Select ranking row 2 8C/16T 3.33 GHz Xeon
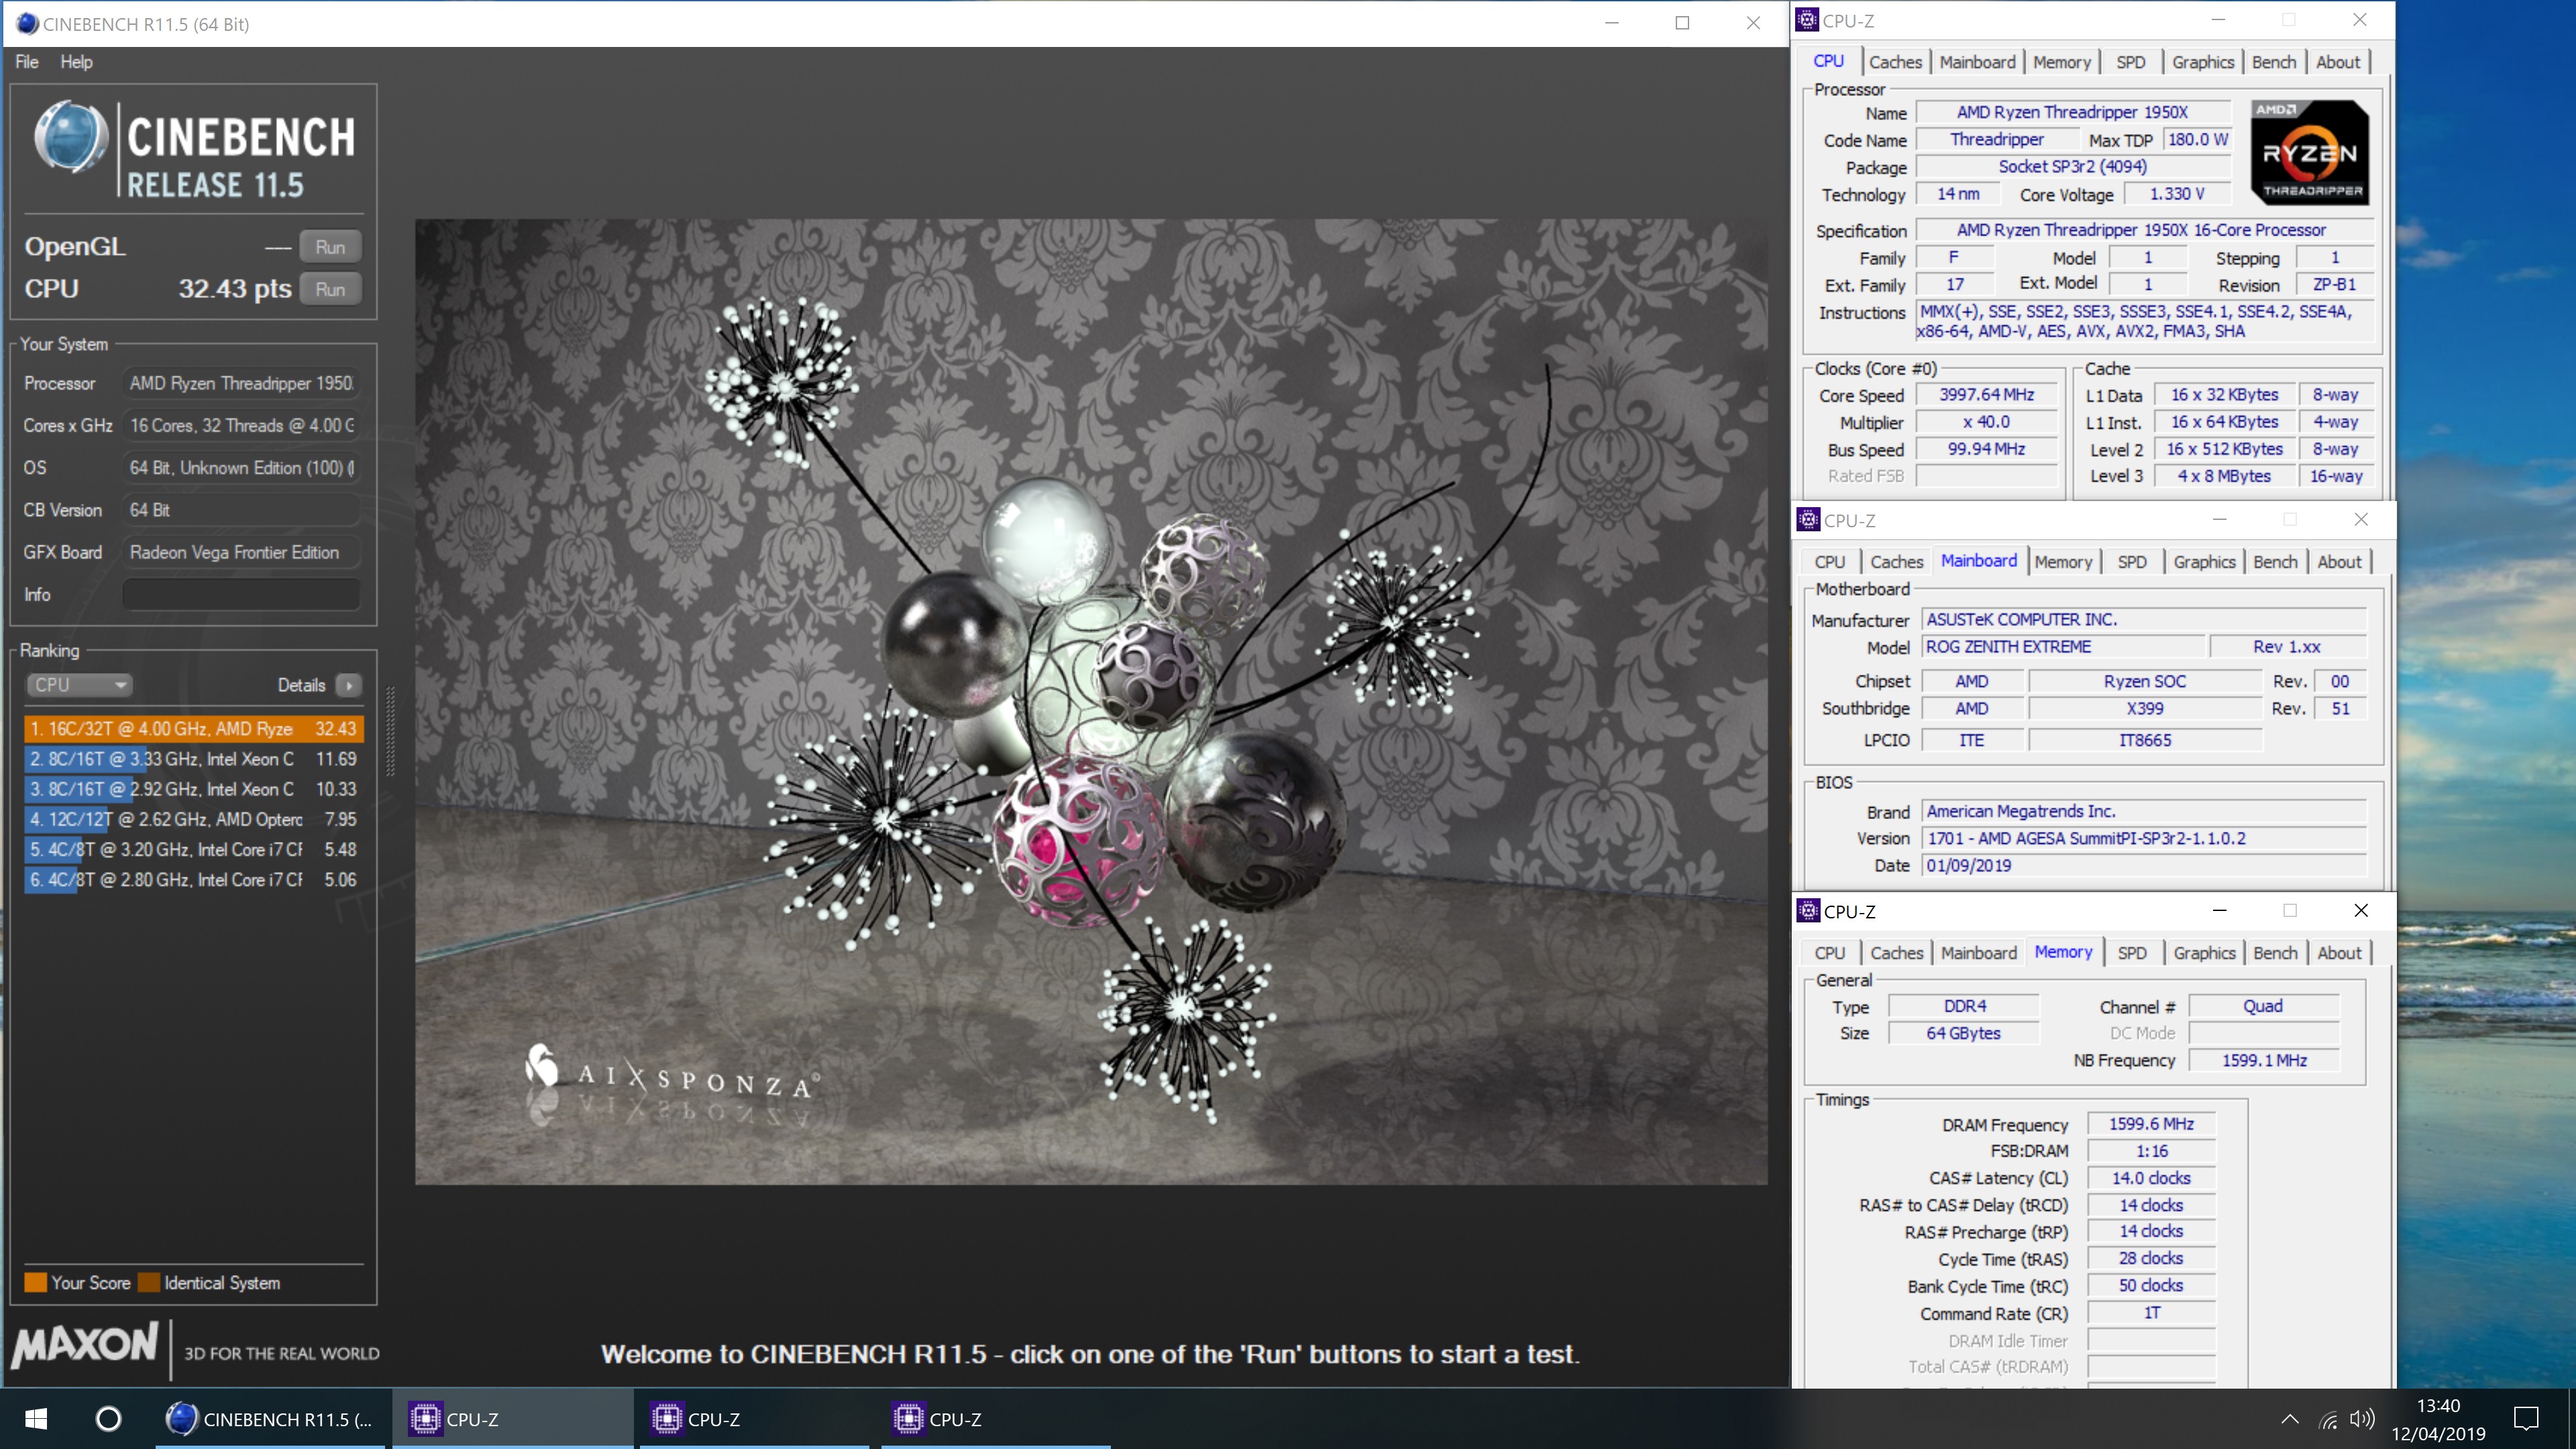 coord(193,759)
